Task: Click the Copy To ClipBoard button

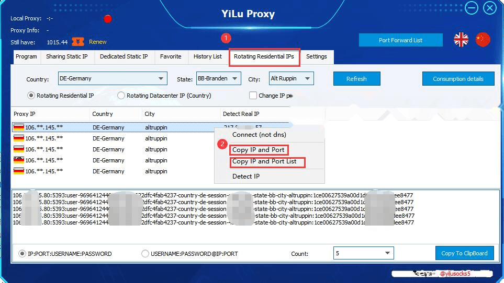Action: pyautogui.click(x=464, y=253)
